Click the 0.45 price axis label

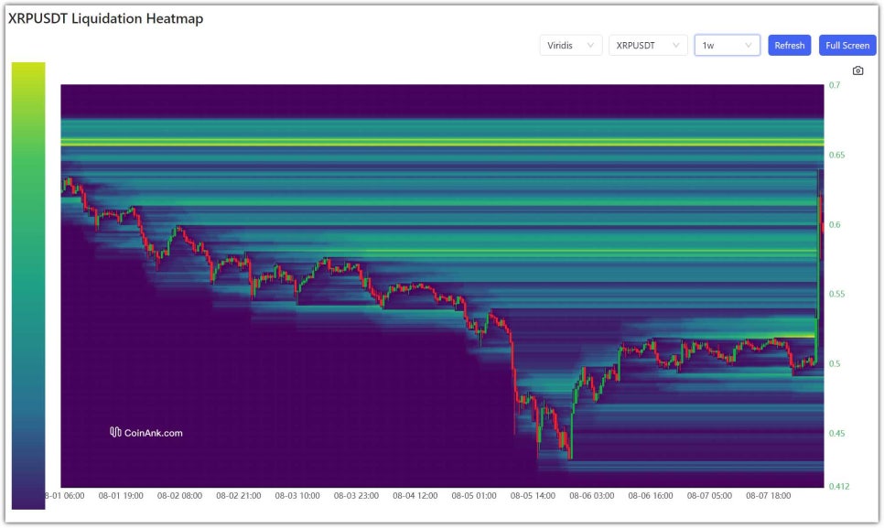click(836, 433)
